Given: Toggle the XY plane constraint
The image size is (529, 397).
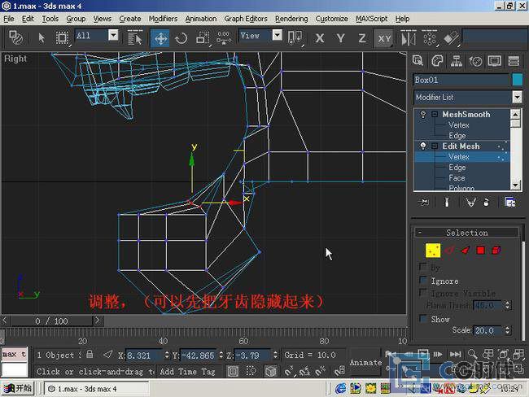Looking at the screenshot, I should [383, 38].
